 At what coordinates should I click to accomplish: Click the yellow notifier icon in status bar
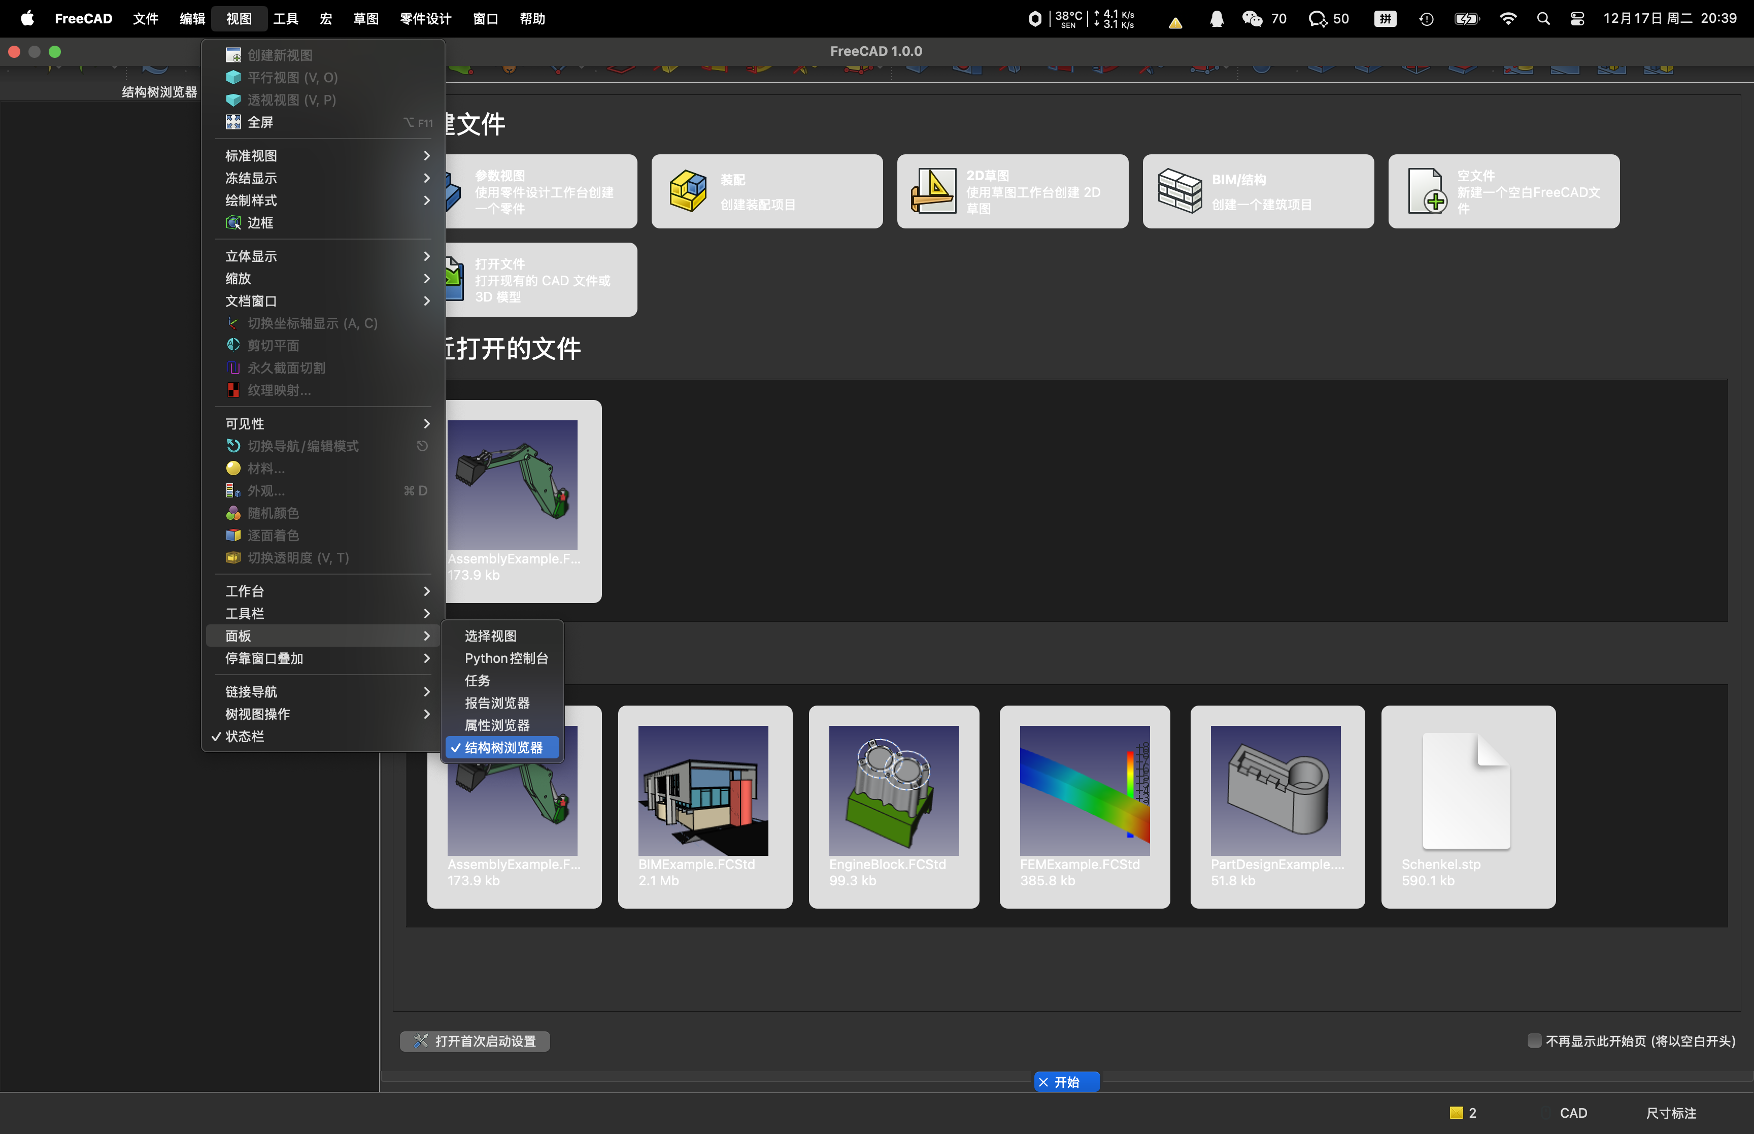[x=1456, y=1113]
